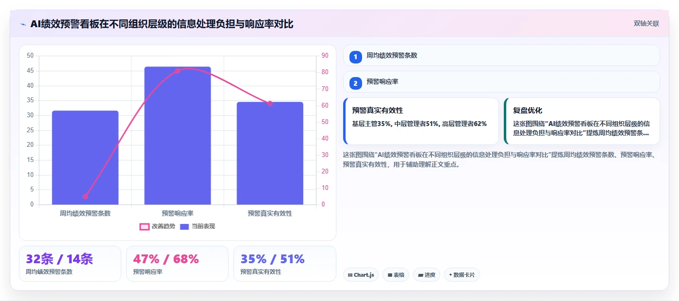Click the icon in the 表格 chip
679x301 pixels.
[390, 275]
